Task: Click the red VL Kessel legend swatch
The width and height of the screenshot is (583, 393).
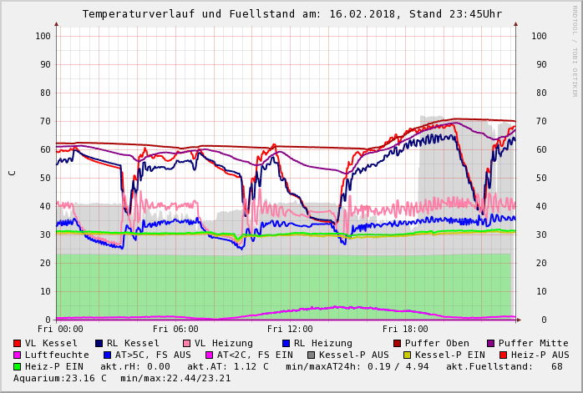Action: click(x=18, y=343)
